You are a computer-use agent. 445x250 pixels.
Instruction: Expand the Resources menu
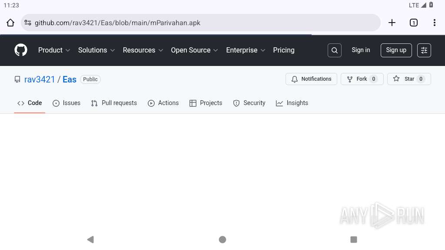pos(143,50)
